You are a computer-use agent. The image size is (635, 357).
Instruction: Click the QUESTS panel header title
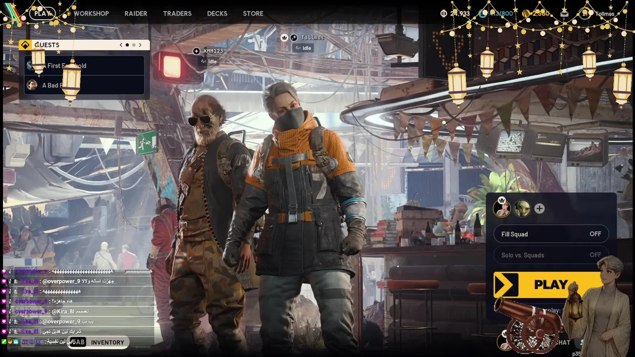tap(47, 45)
